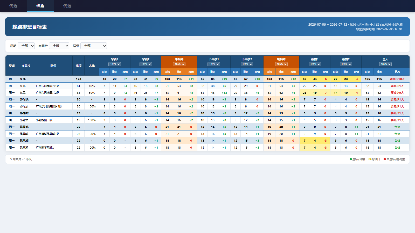
Task: Click the yellow 有缺口 legend swatch
Action: [370, 159]
